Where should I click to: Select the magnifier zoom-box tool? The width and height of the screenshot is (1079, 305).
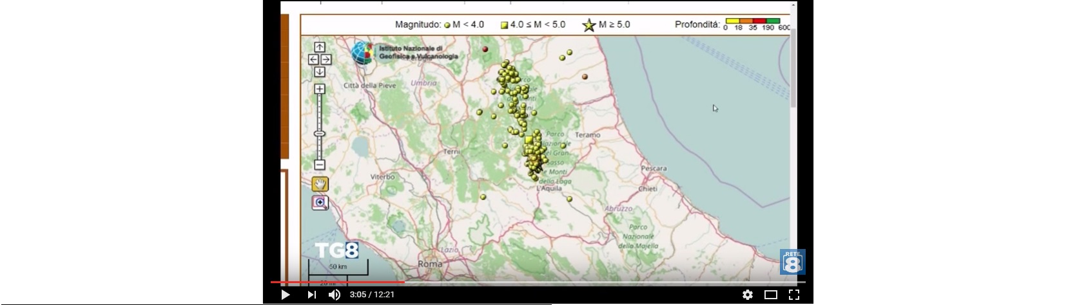(320, 203)
